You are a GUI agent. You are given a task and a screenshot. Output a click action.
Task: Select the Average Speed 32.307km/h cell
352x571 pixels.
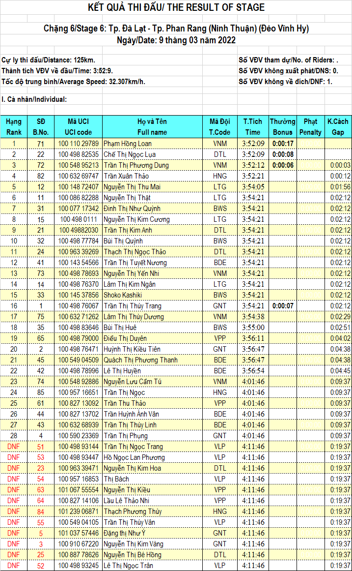(x=74, y=81)
